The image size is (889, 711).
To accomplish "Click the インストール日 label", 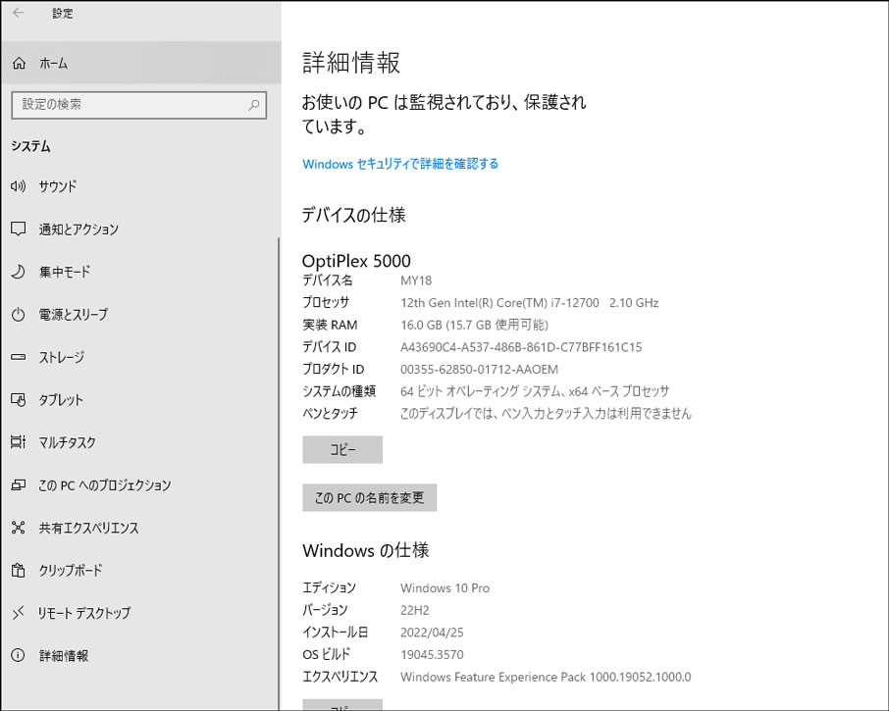I will (336, 633).
